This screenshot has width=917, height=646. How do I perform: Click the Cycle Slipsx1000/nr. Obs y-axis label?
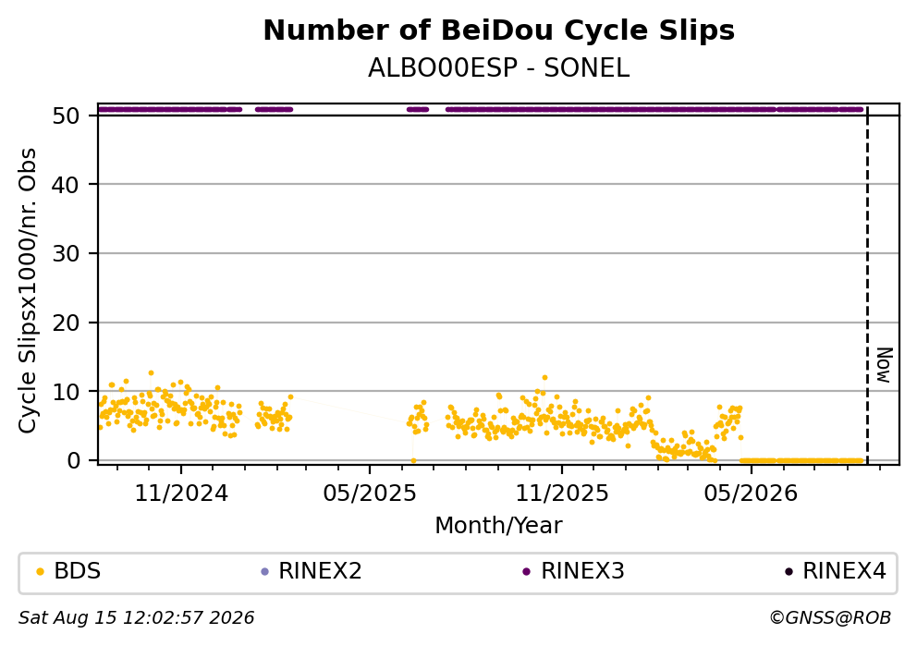click(27, 290)
